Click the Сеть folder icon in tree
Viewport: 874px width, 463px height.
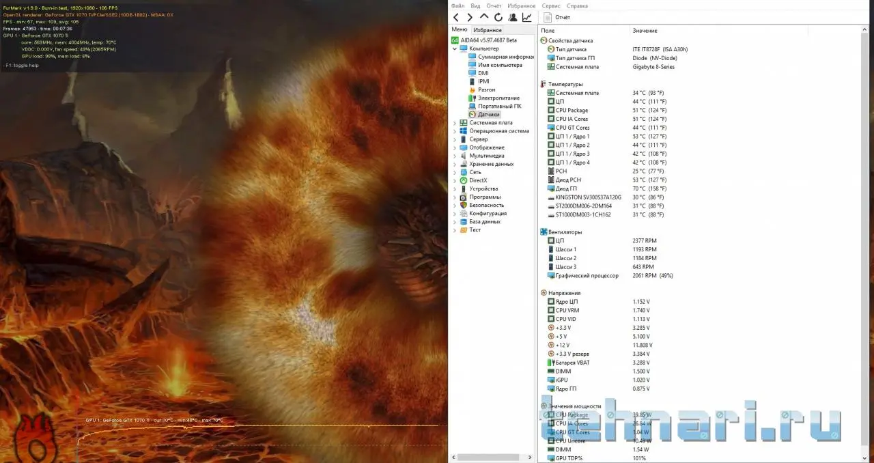[x=464, y=172]
